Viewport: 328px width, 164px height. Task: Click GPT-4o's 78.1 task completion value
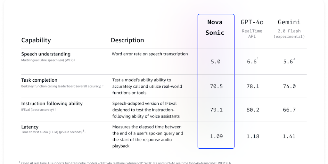(253, 86)
